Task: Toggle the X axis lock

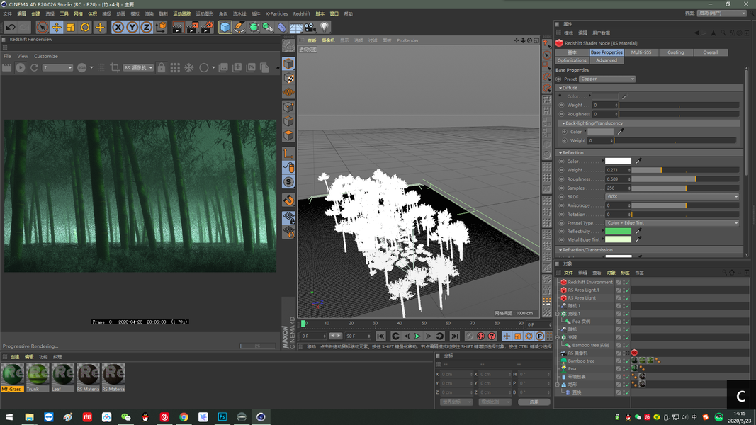Action: point(118,27)
